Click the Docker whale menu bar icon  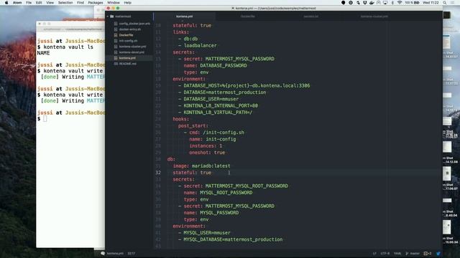click(x=372, y=3)
